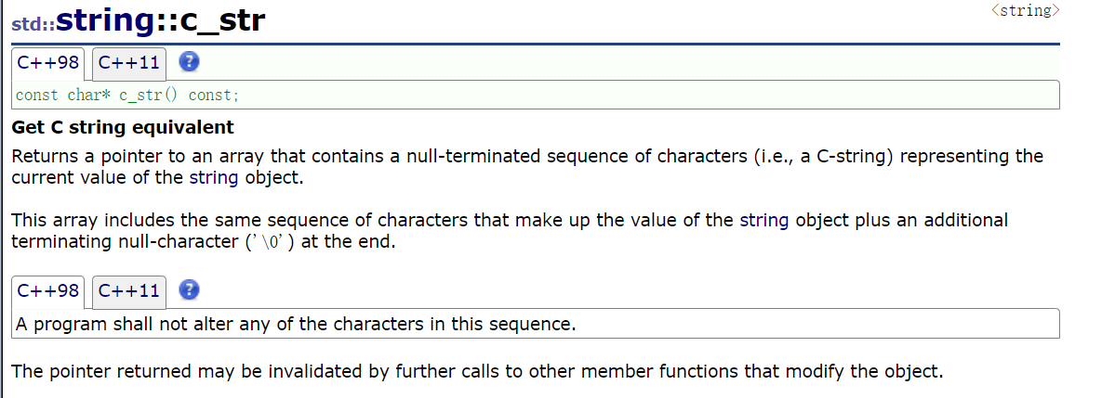
Task: Click the help icon beside the lower tabs
Action: tap(189, 290)
